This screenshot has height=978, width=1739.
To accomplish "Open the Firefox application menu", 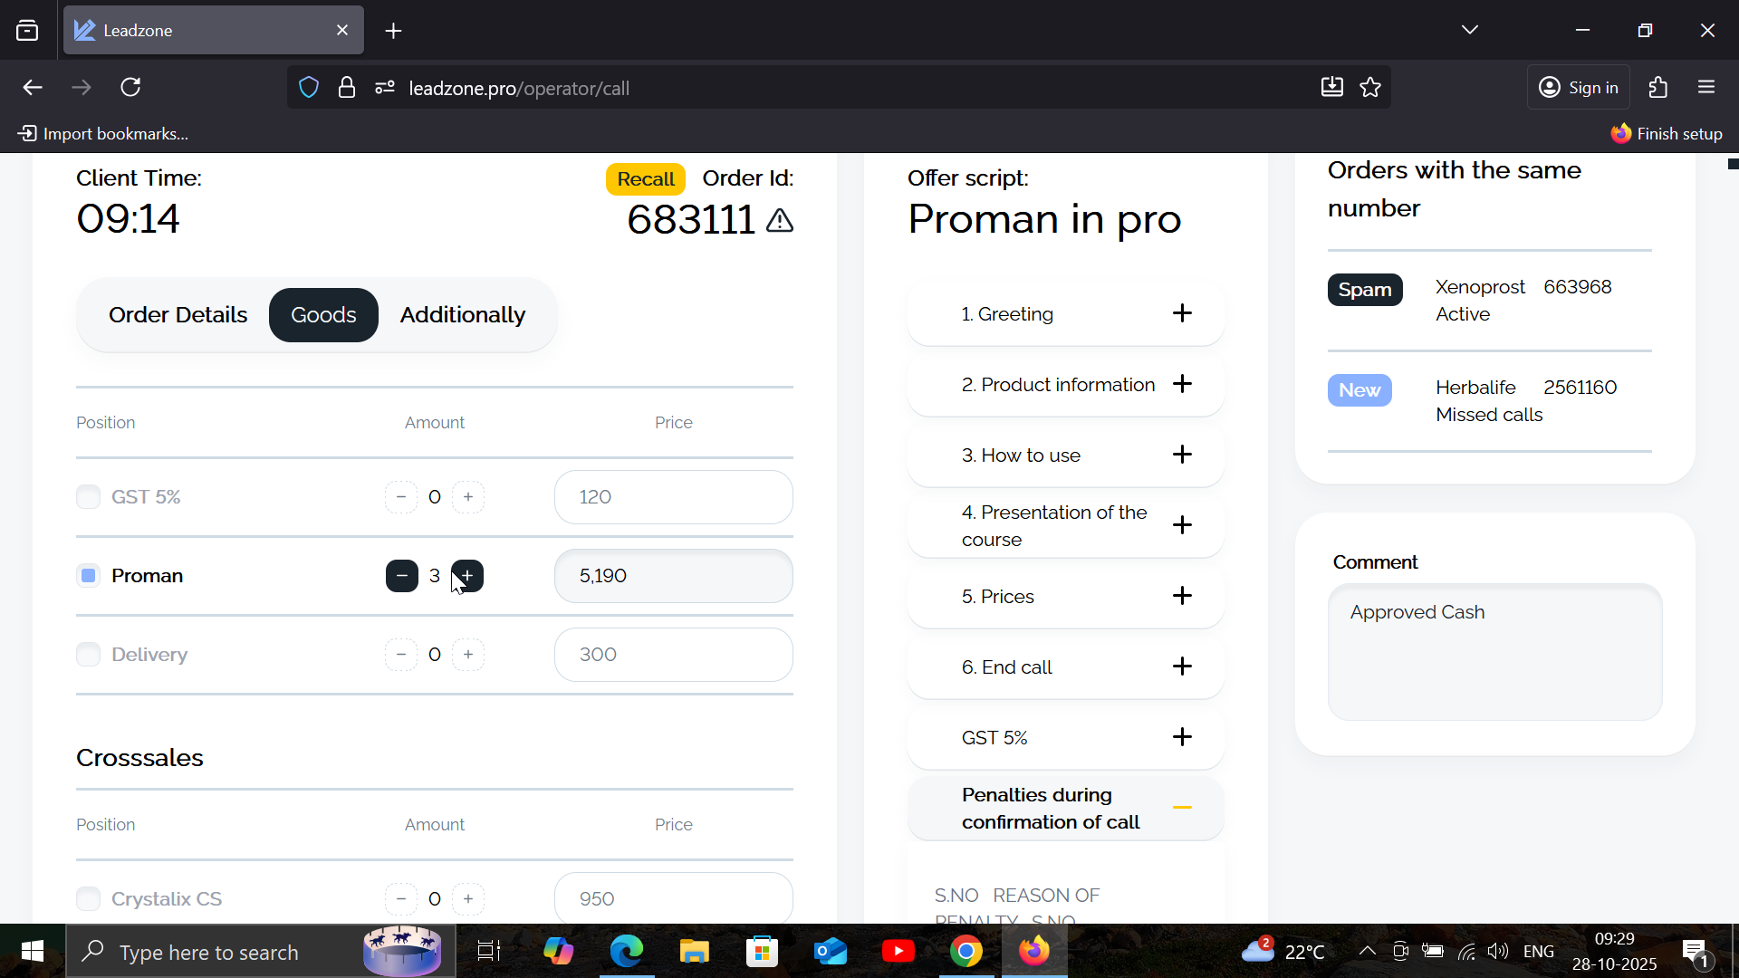I will (x=1707, y=88).
